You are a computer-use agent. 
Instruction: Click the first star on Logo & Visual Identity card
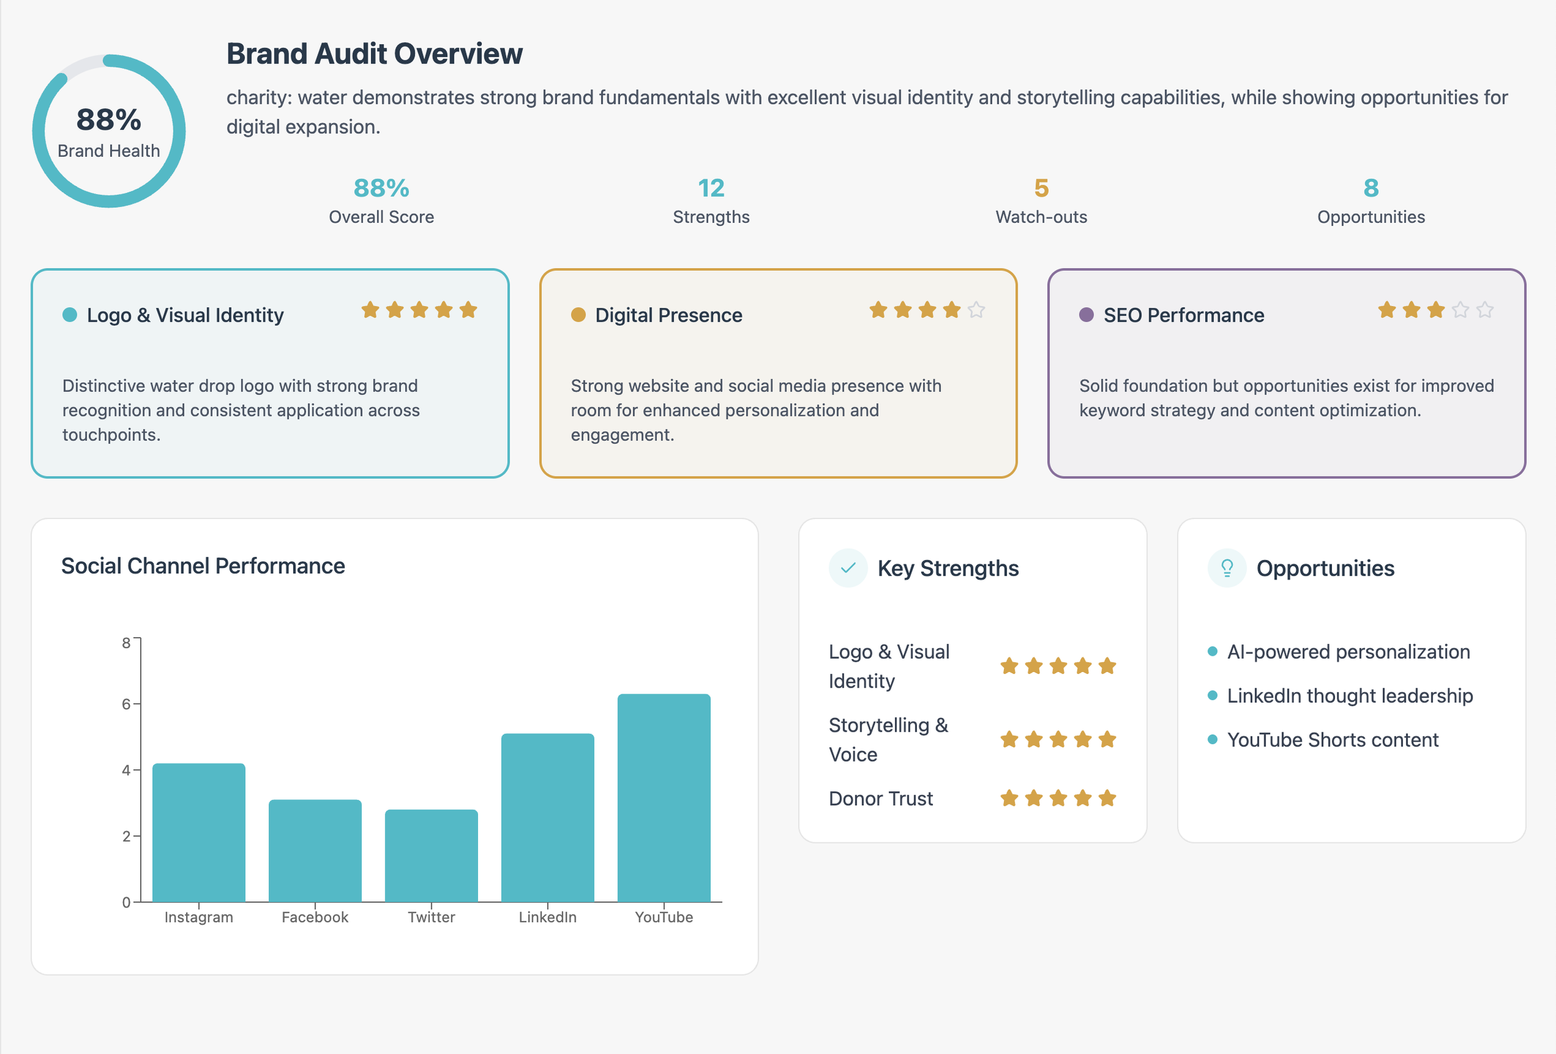(370, 310)
